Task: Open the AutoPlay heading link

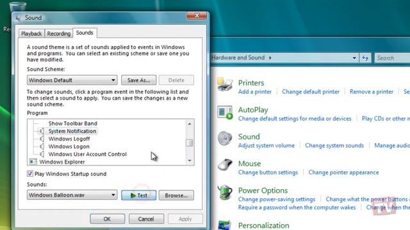Action: (253, 110)
